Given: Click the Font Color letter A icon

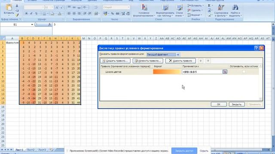Looking at the screenshot, I should pyautogui.click(x=60, y=13).
